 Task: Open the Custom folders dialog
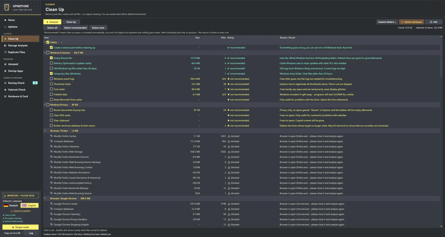point(387,22)
